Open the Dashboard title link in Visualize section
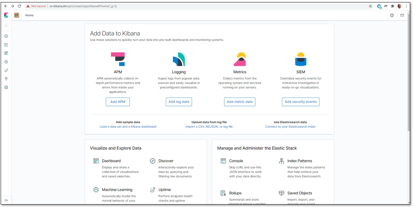Image resolution: width=413 pixels, height=207 pixels. pyautogui.click(x=111, y=161)
